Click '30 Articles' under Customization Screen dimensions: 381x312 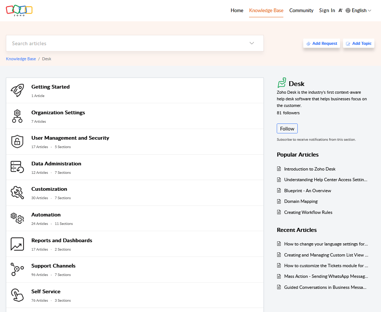(39, 198)
